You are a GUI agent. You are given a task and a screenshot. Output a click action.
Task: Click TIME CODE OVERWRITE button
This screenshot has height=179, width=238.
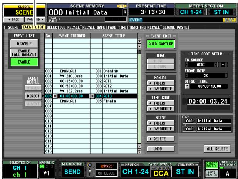(x=161, y=109)
